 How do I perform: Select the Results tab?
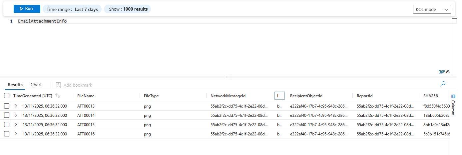pyautogui.click(x=15, y=85)
